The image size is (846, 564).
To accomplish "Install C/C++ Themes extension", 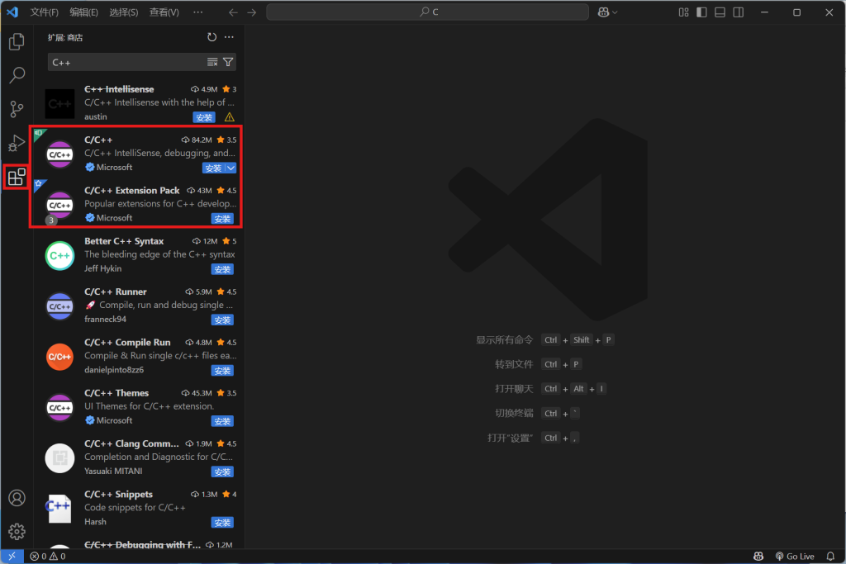I will pos(222,422).
